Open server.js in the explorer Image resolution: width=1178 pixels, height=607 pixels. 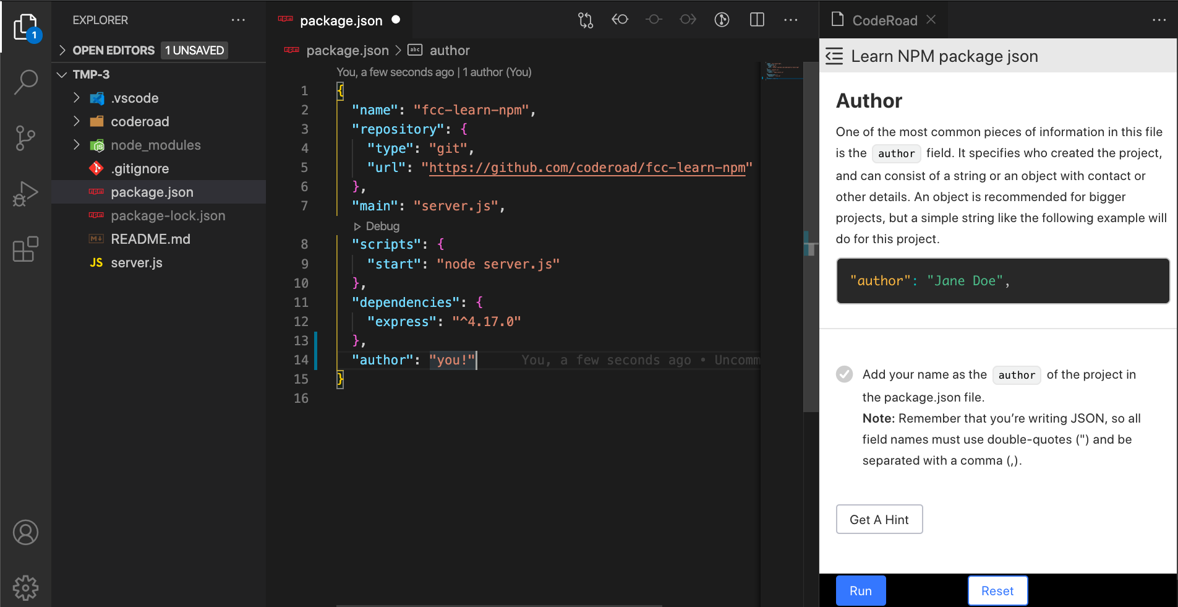pos(136,262)
